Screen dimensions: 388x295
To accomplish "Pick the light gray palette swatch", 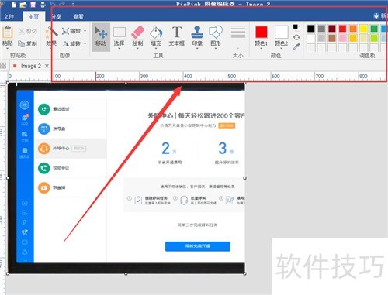I will click(x=321, y=38).
